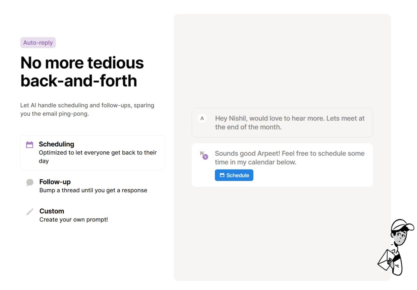Click the blue Schedule button

tap(234, 175)
